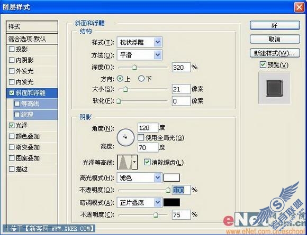The image size is (307, 235).
Task: Open the 高光模式 highlight mode dropdown
Action: pyautogui.click(x=139, y=178)
